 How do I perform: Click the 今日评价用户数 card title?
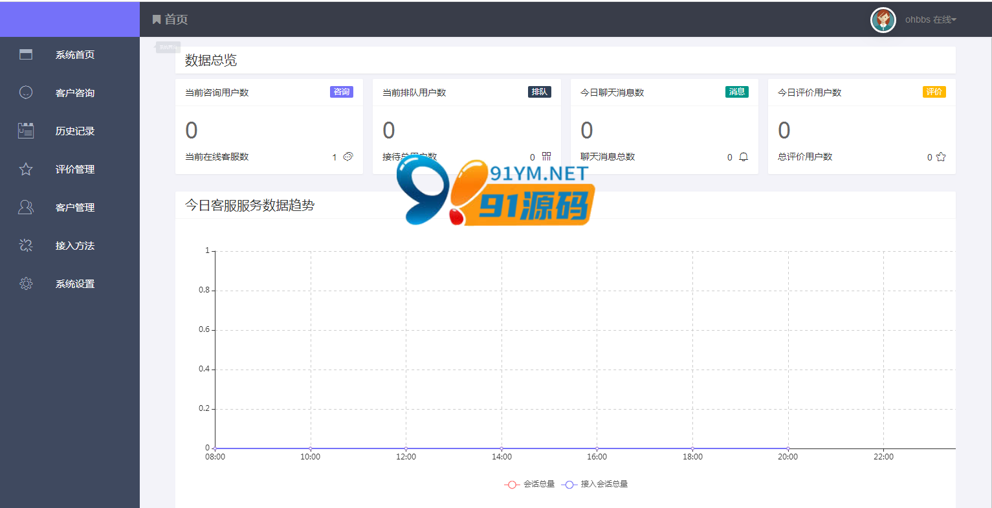pos(810,93)
